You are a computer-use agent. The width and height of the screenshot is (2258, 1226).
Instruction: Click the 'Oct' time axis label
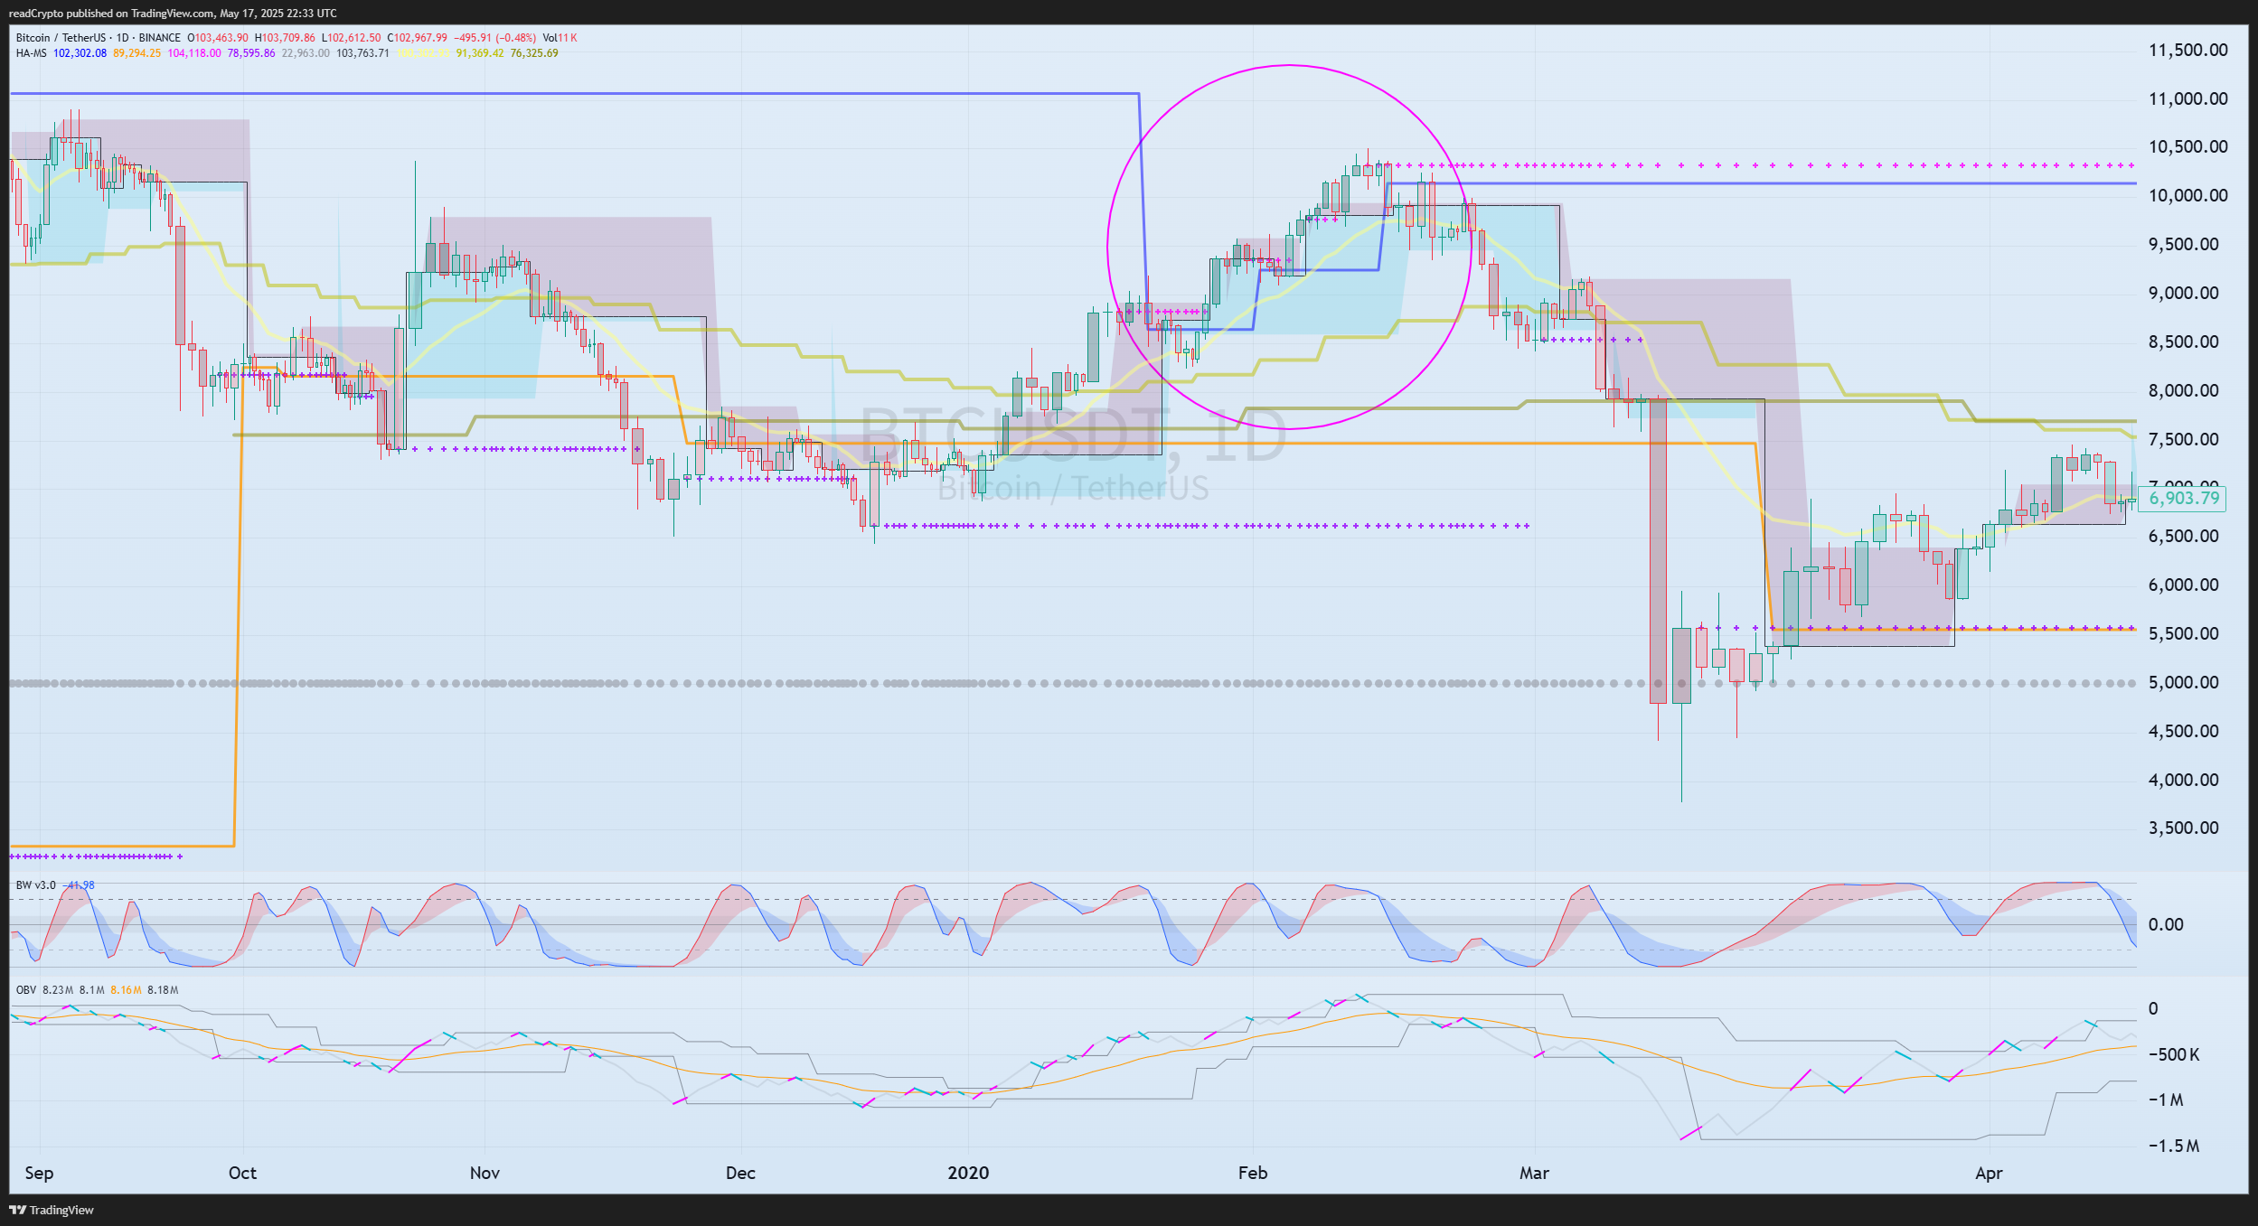[x=242, y=1174]
